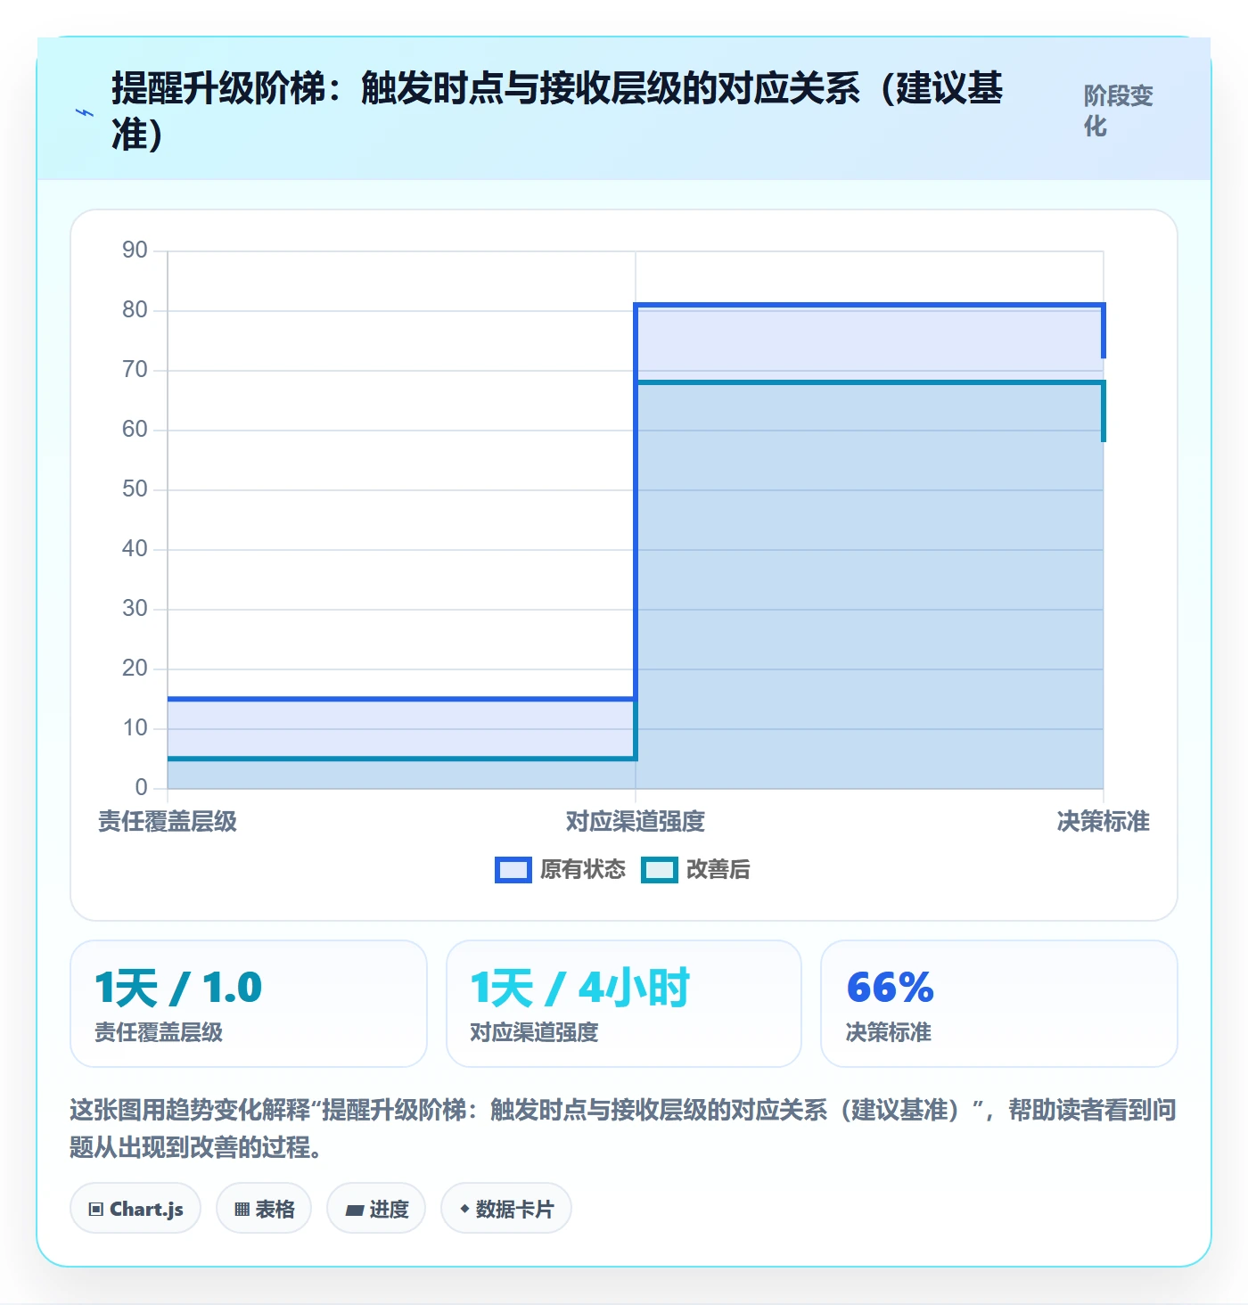Click the 原有状态 legend label
Image resolution: width=1248 pixels, height=1305 pixels.
583,870
